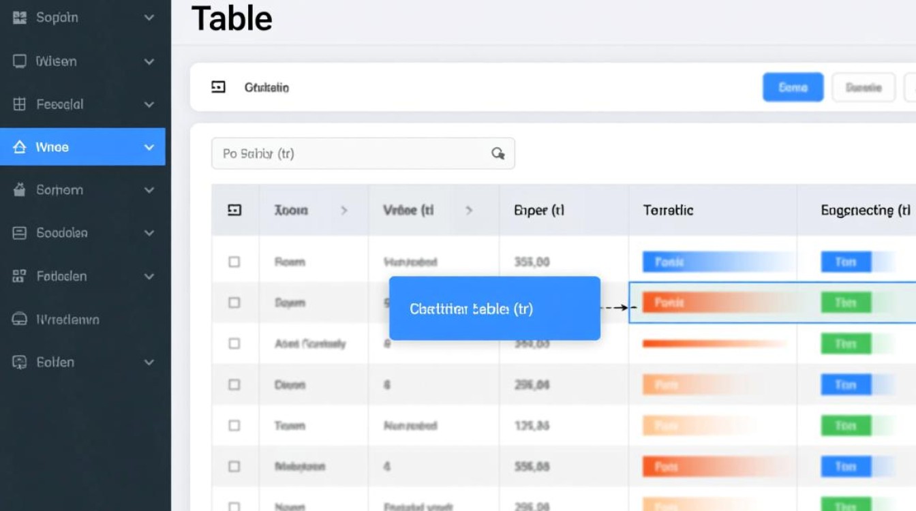This screenshot has width=916, height=511.
Task: Select the Sopain chart icon in sidebar
Action: (19, 18)
